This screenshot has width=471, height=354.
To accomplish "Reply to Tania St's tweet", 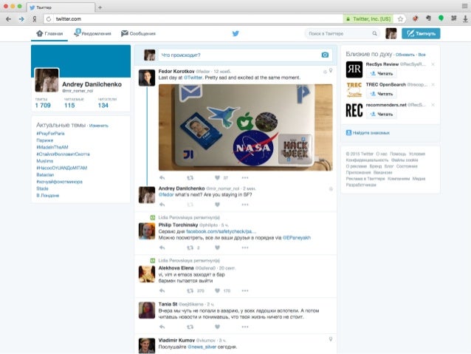I will coord(162,327).
